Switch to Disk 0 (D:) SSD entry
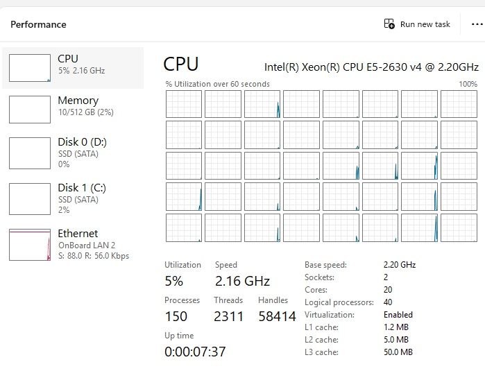Image resolution: width=485 pixels, height=371 pixels. (73, 153)
